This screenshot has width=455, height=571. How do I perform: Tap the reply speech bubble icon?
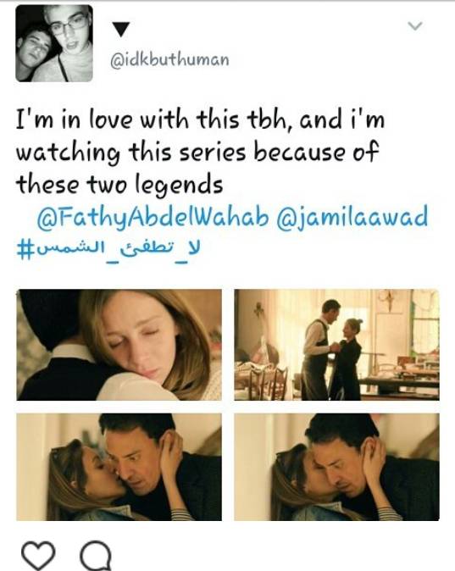point(96,556)
